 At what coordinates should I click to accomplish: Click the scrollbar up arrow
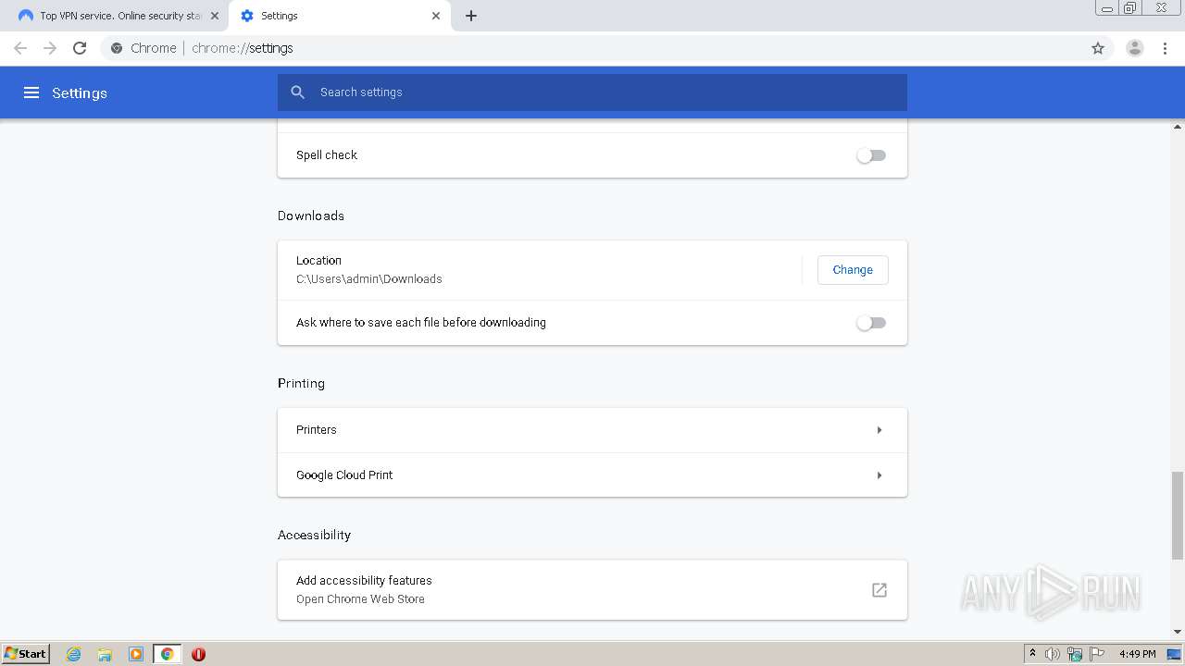1178,127
